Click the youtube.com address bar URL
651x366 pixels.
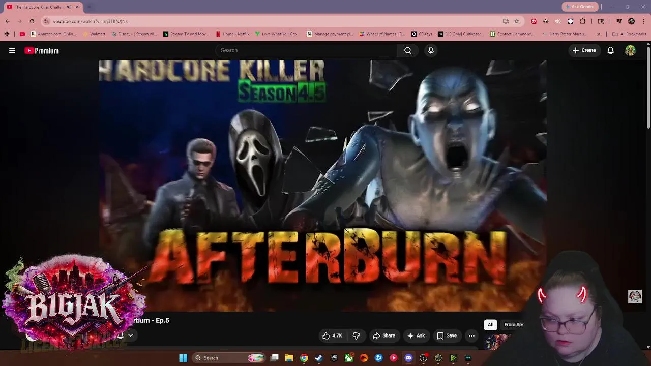pos(90,21)
